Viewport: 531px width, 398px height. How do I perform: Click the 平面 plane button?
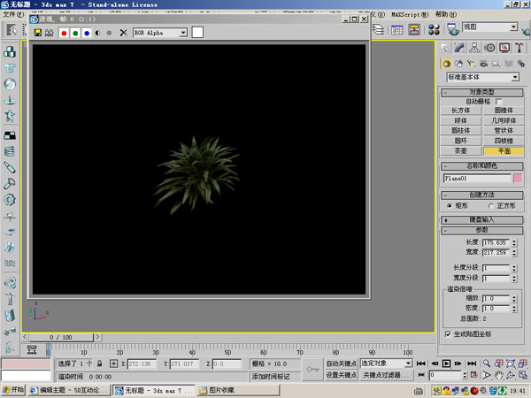[504, 151]
